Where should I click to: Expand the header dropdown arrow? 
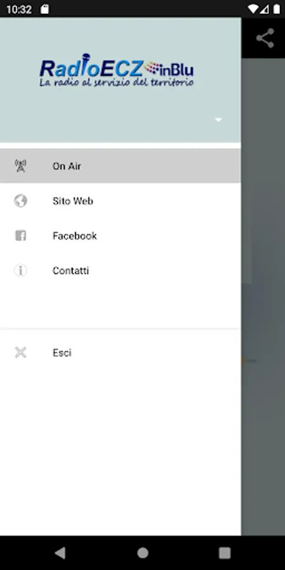coord(218,120)
